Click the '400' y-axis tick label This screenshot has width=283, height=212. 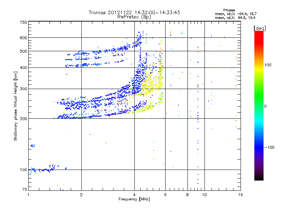point(24,67)
